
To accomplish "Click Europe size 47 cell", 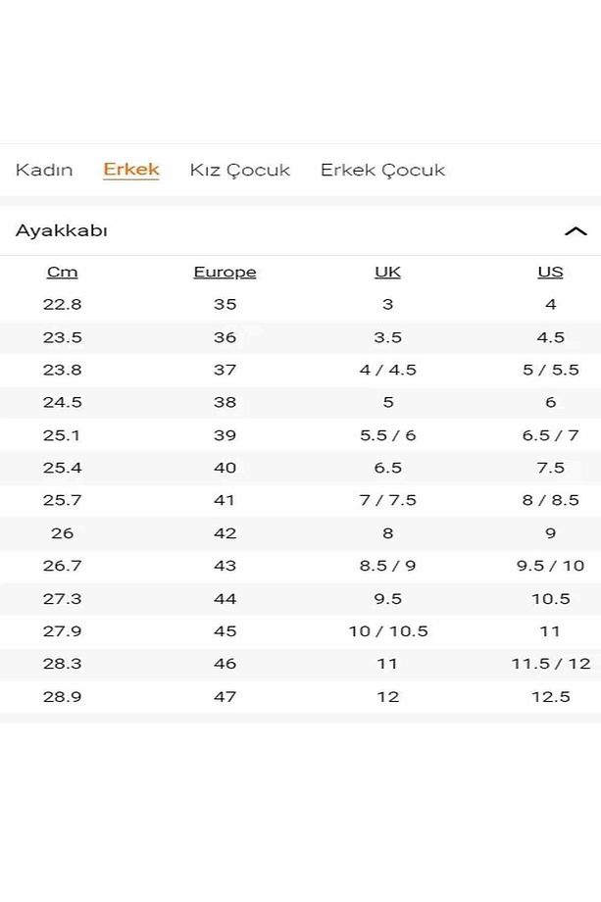I will [225, 697].
